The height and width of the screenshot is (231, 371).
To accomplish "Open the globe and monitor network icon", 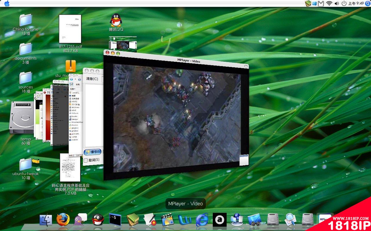I will (x=237, y=220).
